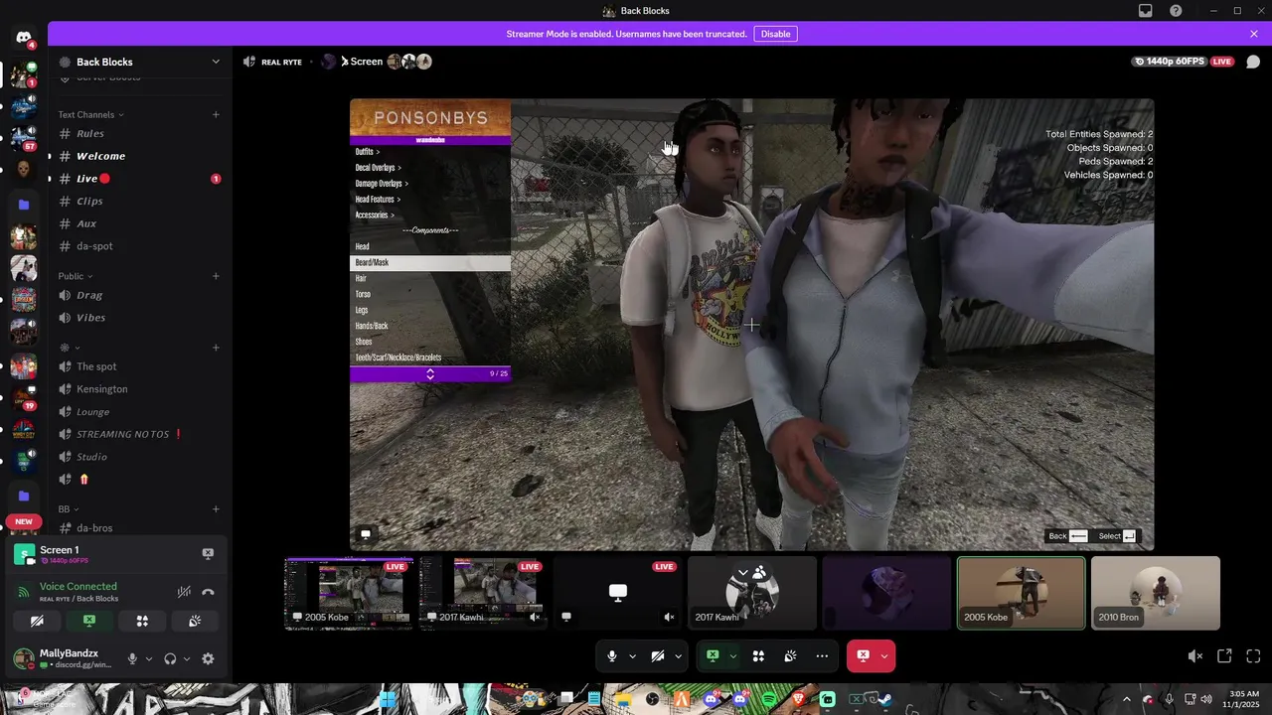Image resolution: width=1272 pixels, height=715 pixels.
Task: Click red stop streaming button
Action: pos(863,655)
